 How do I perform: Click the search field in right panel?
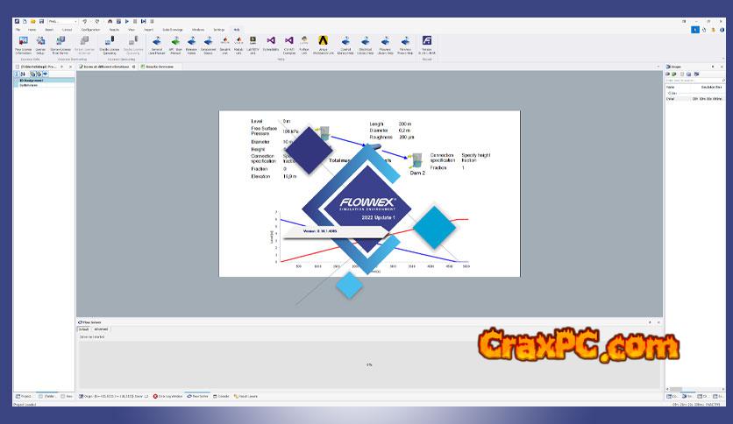[x=694, y=81]
